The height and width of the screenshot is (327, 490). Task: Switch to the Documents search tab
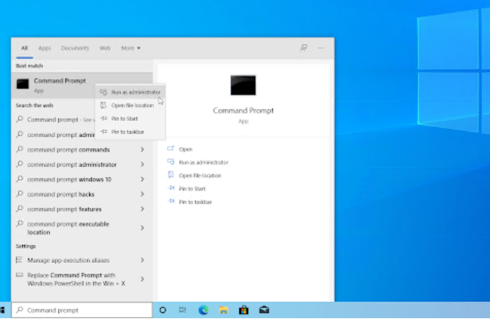tap(75, 48)
